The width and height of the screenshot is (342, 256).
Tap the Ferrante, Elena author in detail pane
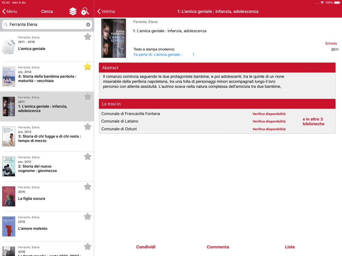click(145, 22)
